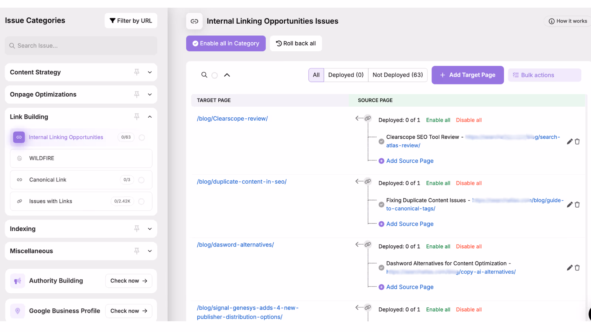This screenshot has width=591, height=332.
Task: Click the Roll back all button
Action: (x=296, y=44)
